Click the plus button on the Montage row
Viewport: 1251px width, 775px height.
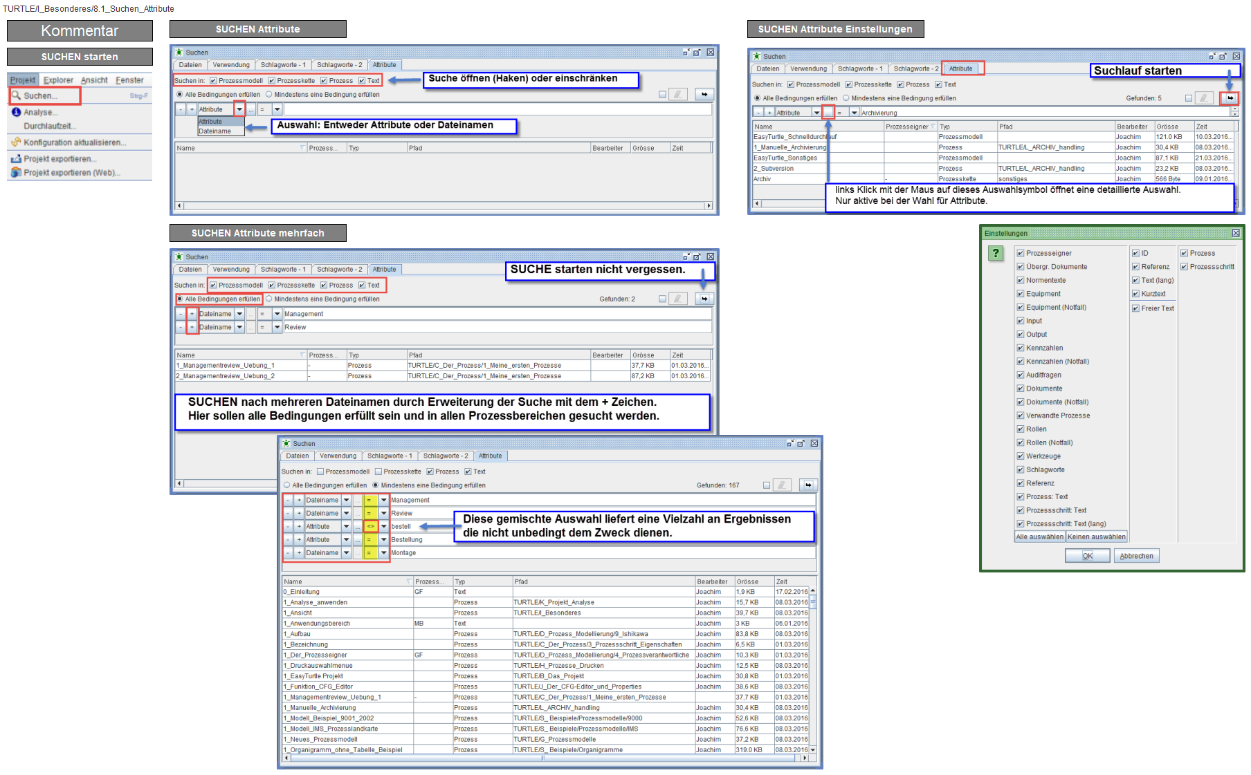tap(299, 553)
